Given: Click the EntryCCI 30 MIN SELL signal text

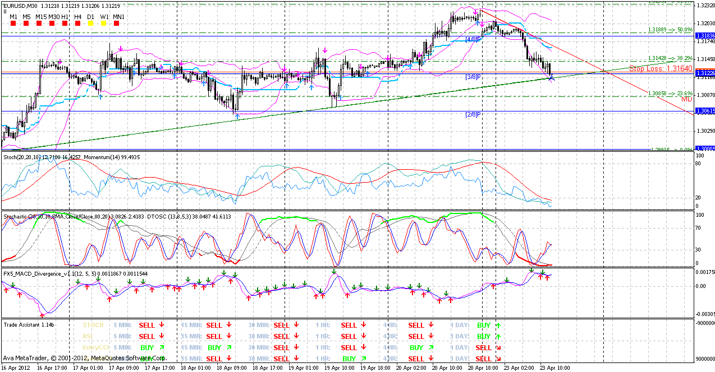Looking at the screenshot, I should pos(281,348).
